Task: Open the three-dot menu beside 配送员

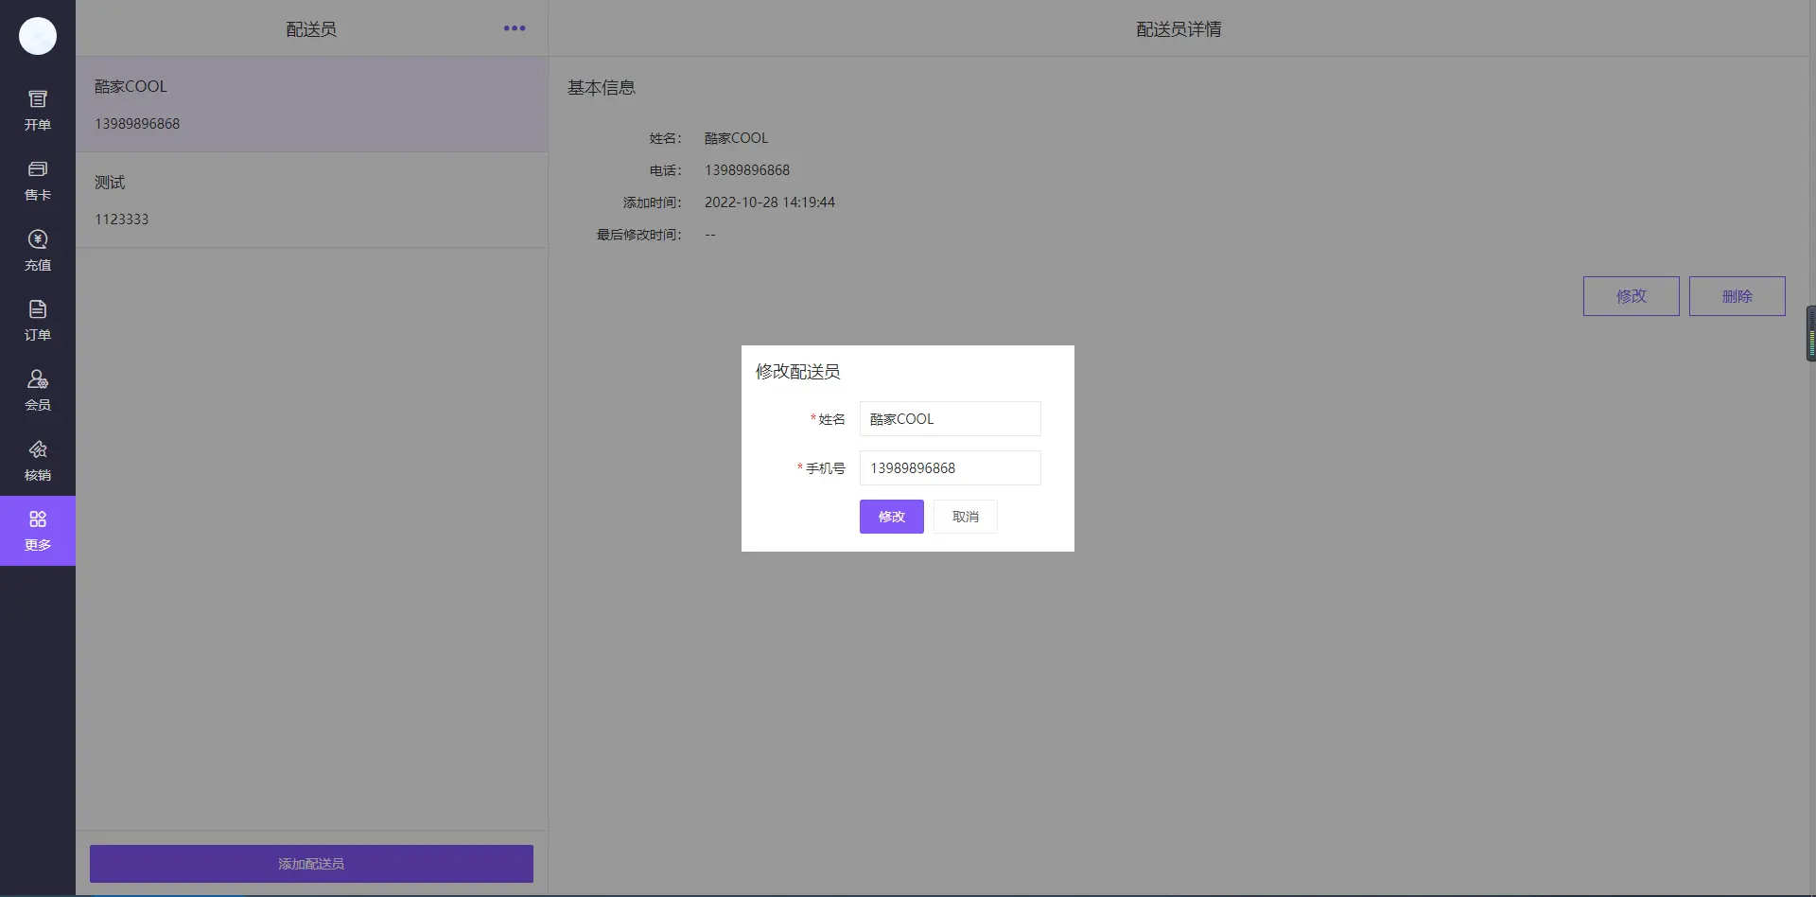Action: pyautogui.click(x=515, y=28)
